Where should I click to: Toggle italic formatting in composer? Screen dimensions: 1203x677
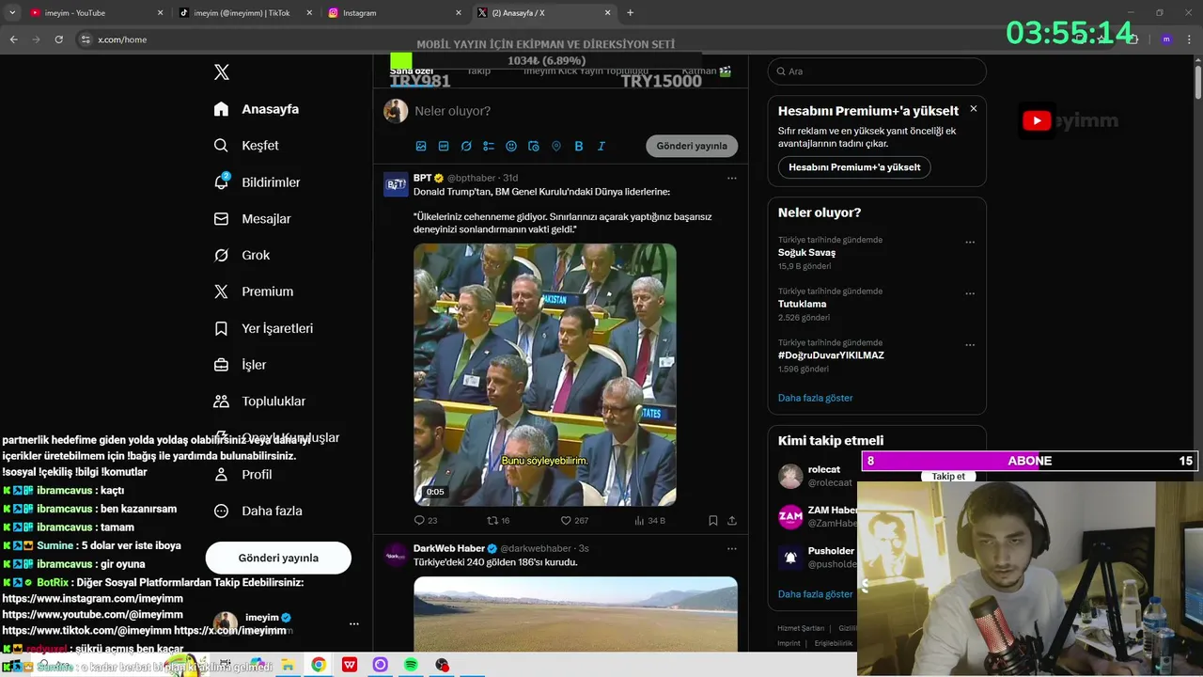click(601, 147)
